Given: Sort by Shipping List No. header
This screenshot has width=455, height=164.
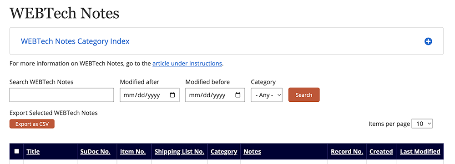Looking at the screenshot, I should pos(180,152).
